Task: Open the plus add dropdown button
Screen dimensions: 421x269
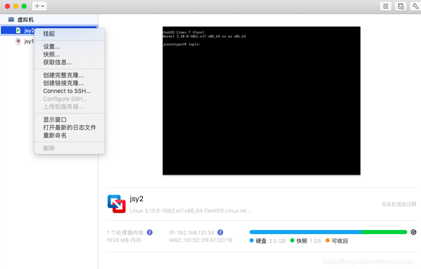Action: pos(39,6)
